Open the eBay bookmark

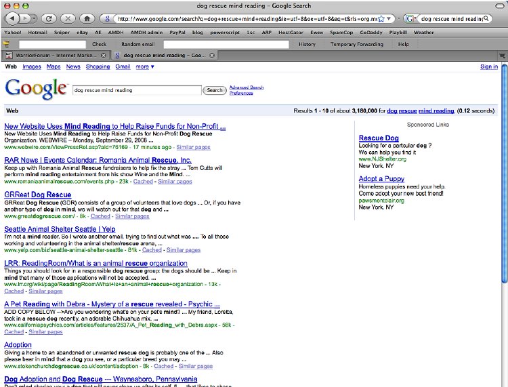click(x=82, y=32)
